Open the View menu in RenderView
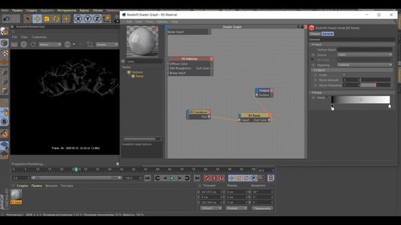401x225 pixels. [x=24, y=37]
